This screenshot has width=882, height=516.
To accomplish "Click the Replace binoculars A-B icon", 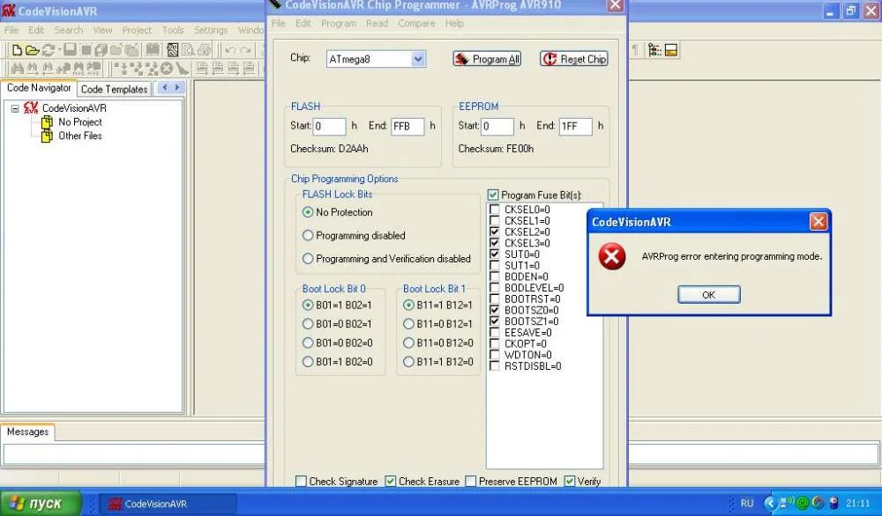I will tap(78, 70).
